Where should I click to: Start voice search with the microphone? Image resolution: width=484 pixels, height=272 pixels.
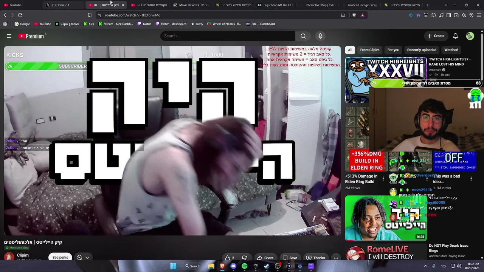(x=320, y=36)
